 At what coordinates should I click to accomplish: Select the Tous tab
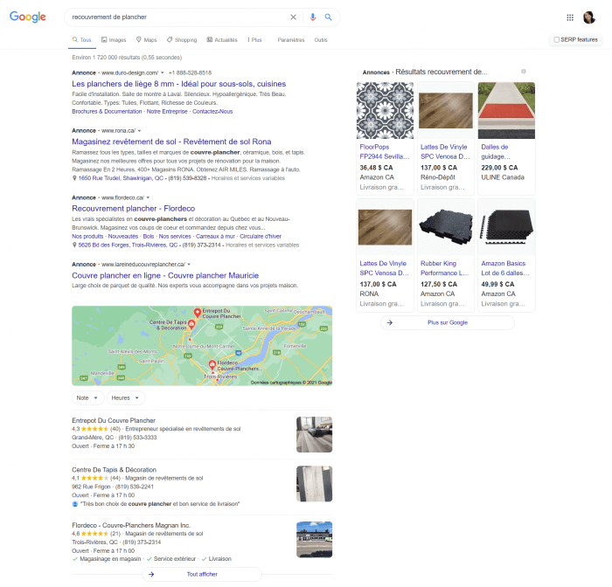pos(82,40)
